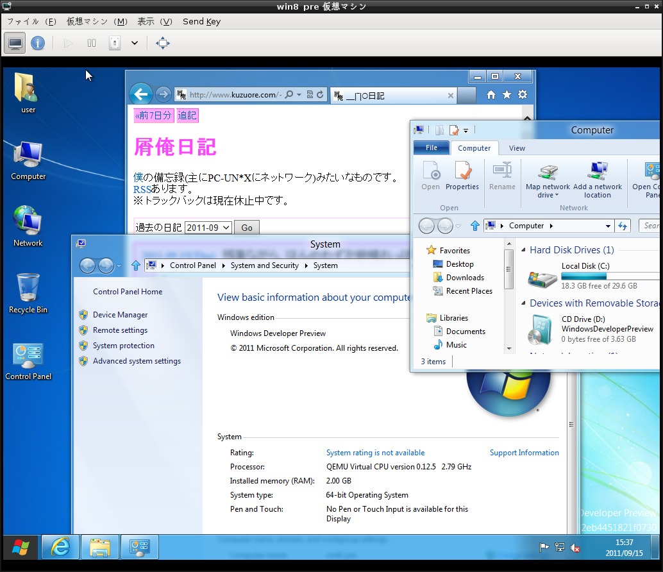Click the VM run play button

click(68, 43)
